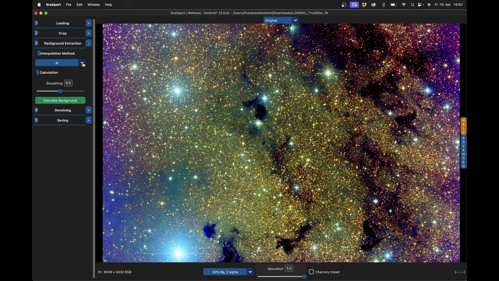Viewport: 499px width, 281px height.
Task: Open Creative Cloud from the menu bar
Action: (373, 4)
